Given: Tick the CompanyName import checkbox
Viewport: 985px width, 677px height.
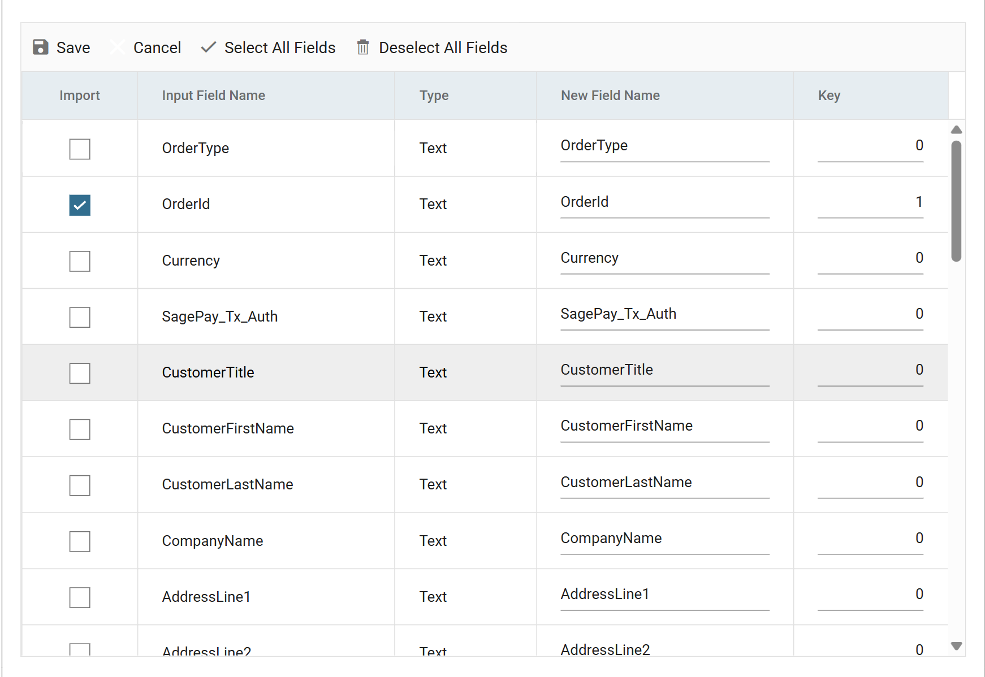Looking at the screenshot, I should tap(80, 541).
